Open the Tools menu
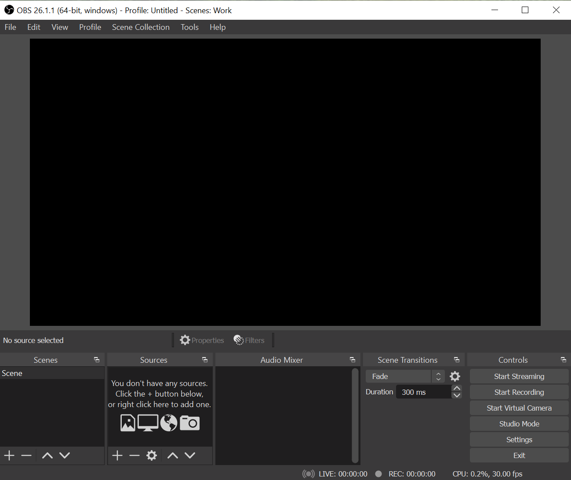The width and height of the screenshot is (571, 480). coord(189,27)
